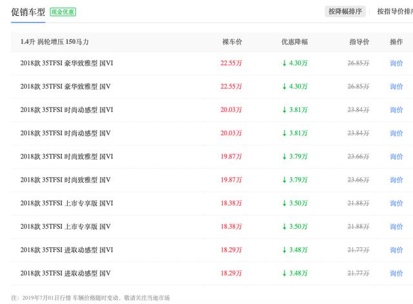Click 3.48万 discount on 进取动感型 国VI row

tap(295, 250)
